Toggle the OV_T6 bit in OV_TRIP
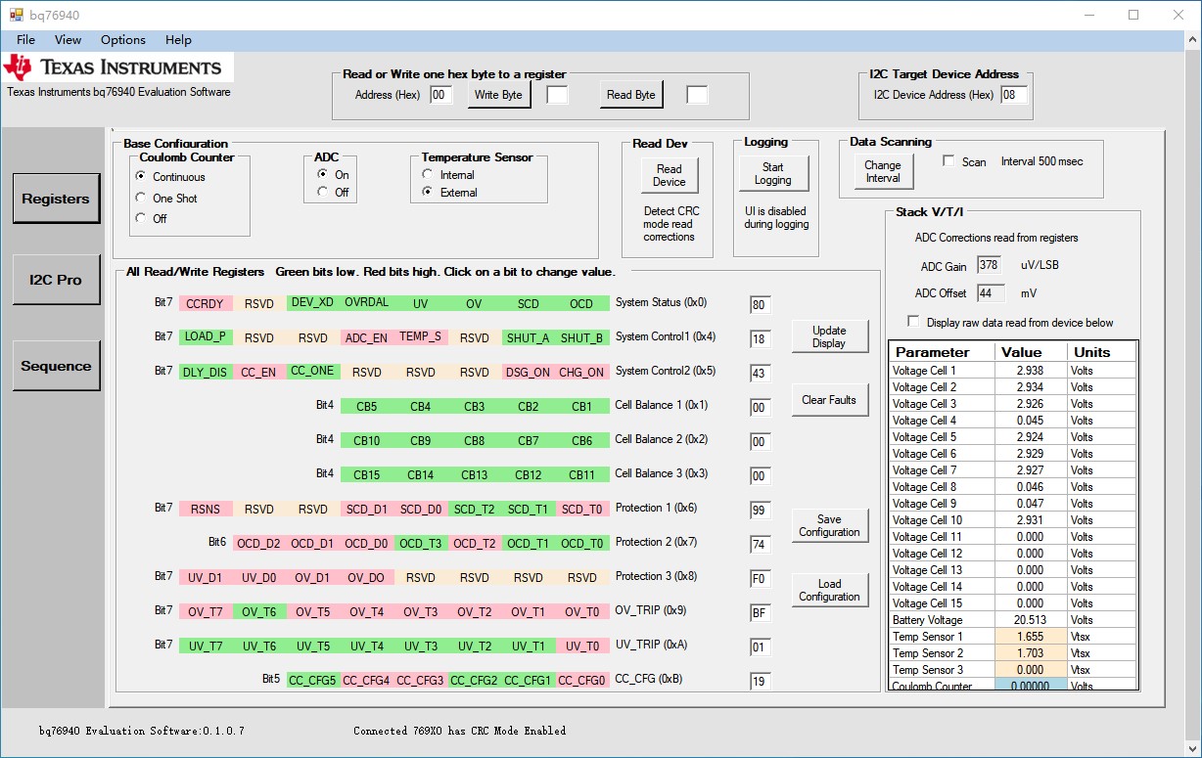Image resolution: width=1202 pixels, height=758 pixels. [259, 612]
